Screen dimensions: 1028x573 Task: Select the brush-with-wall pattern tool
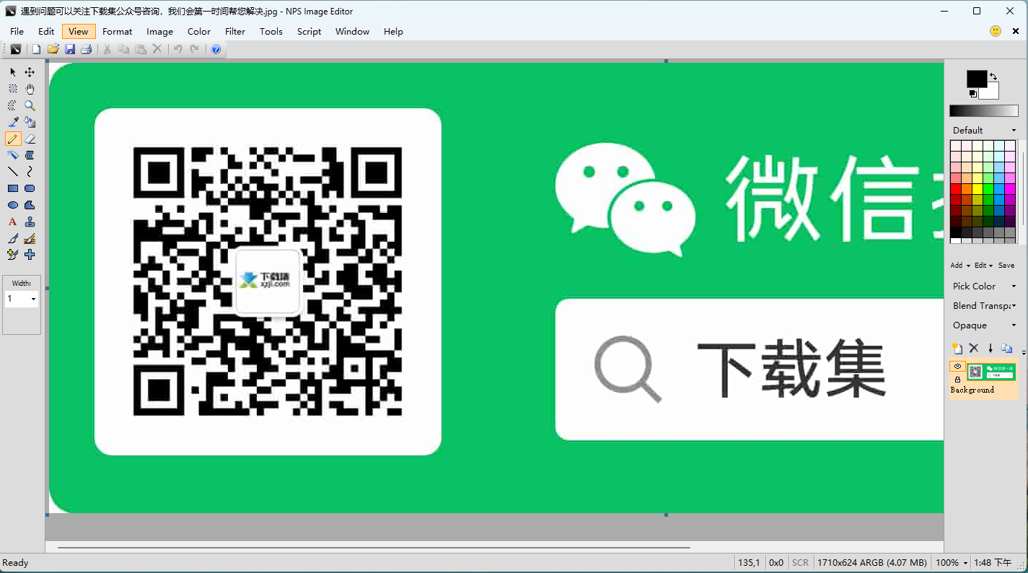click(x=30, y=238)
